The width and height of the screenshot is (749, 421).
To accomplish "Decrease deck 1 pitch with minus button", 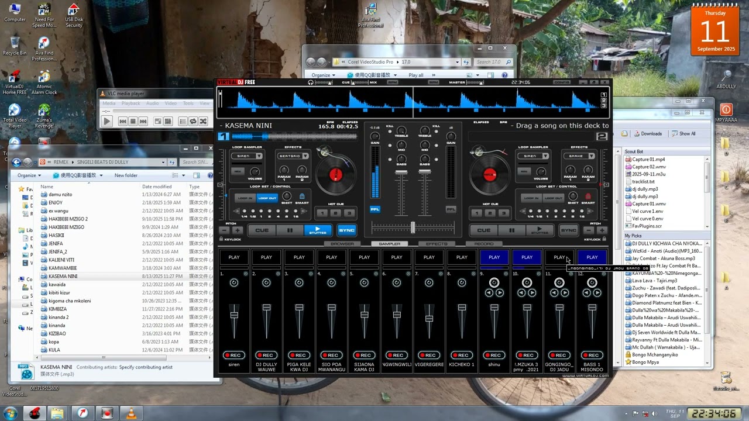I will pyautogui.click(x=225, y=230).
